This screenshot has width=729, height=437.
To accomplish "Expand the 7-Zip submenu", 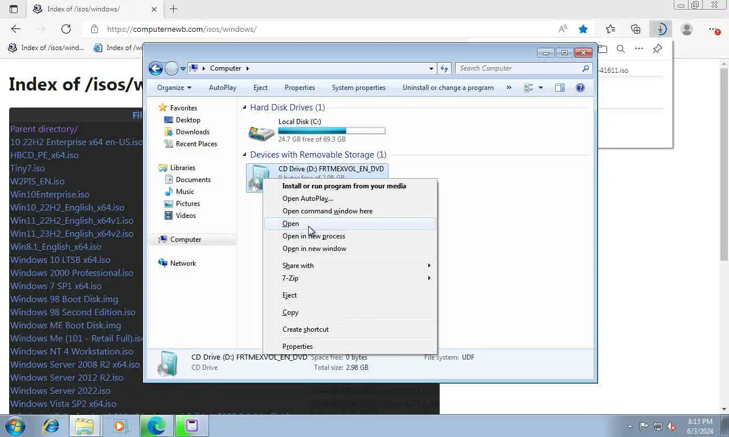I will point(350,278).
